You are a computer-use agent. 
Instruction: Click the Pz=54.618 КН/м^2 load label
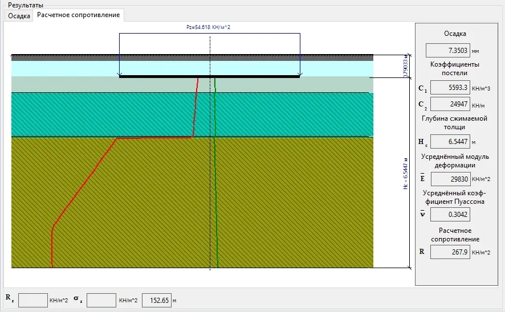209,27
